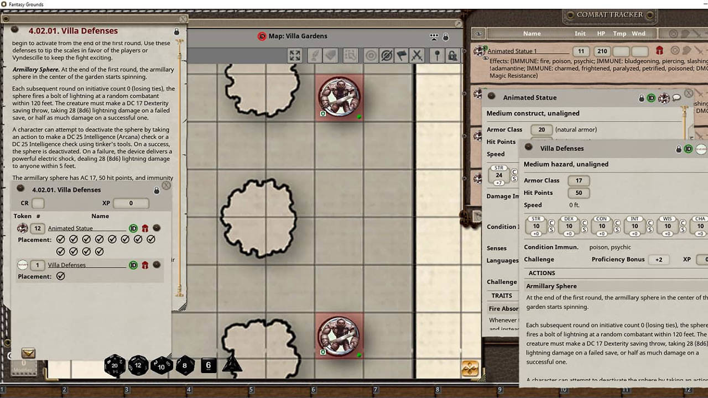
Task: Select the lower Animated Statue token on map
Action: pyautogui.click(x=339, y=336)
